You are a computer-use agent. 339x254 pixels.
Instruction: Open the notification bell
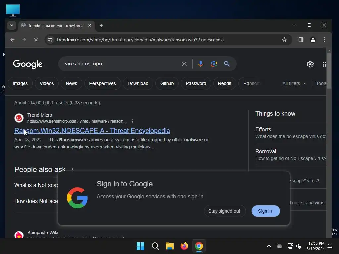tap(330, 246)
